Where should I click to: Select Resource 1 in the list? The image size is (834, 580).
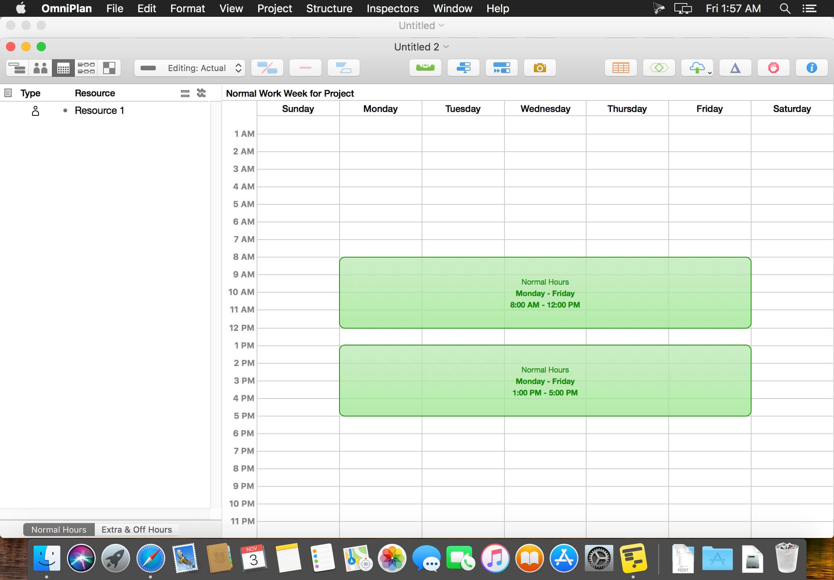click(x=99, y=111)
